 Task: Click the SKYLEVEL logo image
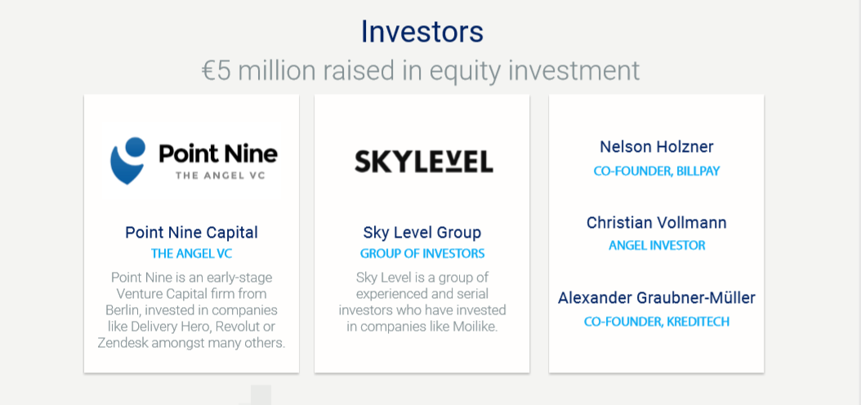point(423,161)
